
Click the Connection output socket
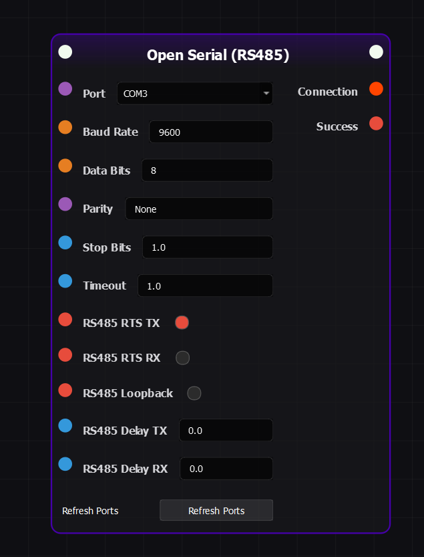(376, 88)
